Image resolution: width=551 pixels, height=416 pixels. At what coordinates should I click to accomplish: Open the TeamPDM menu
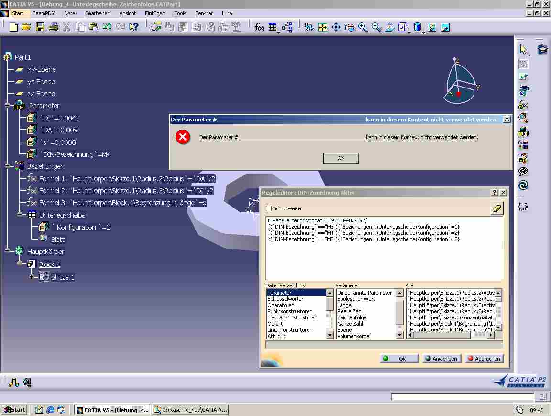[44, 13]
